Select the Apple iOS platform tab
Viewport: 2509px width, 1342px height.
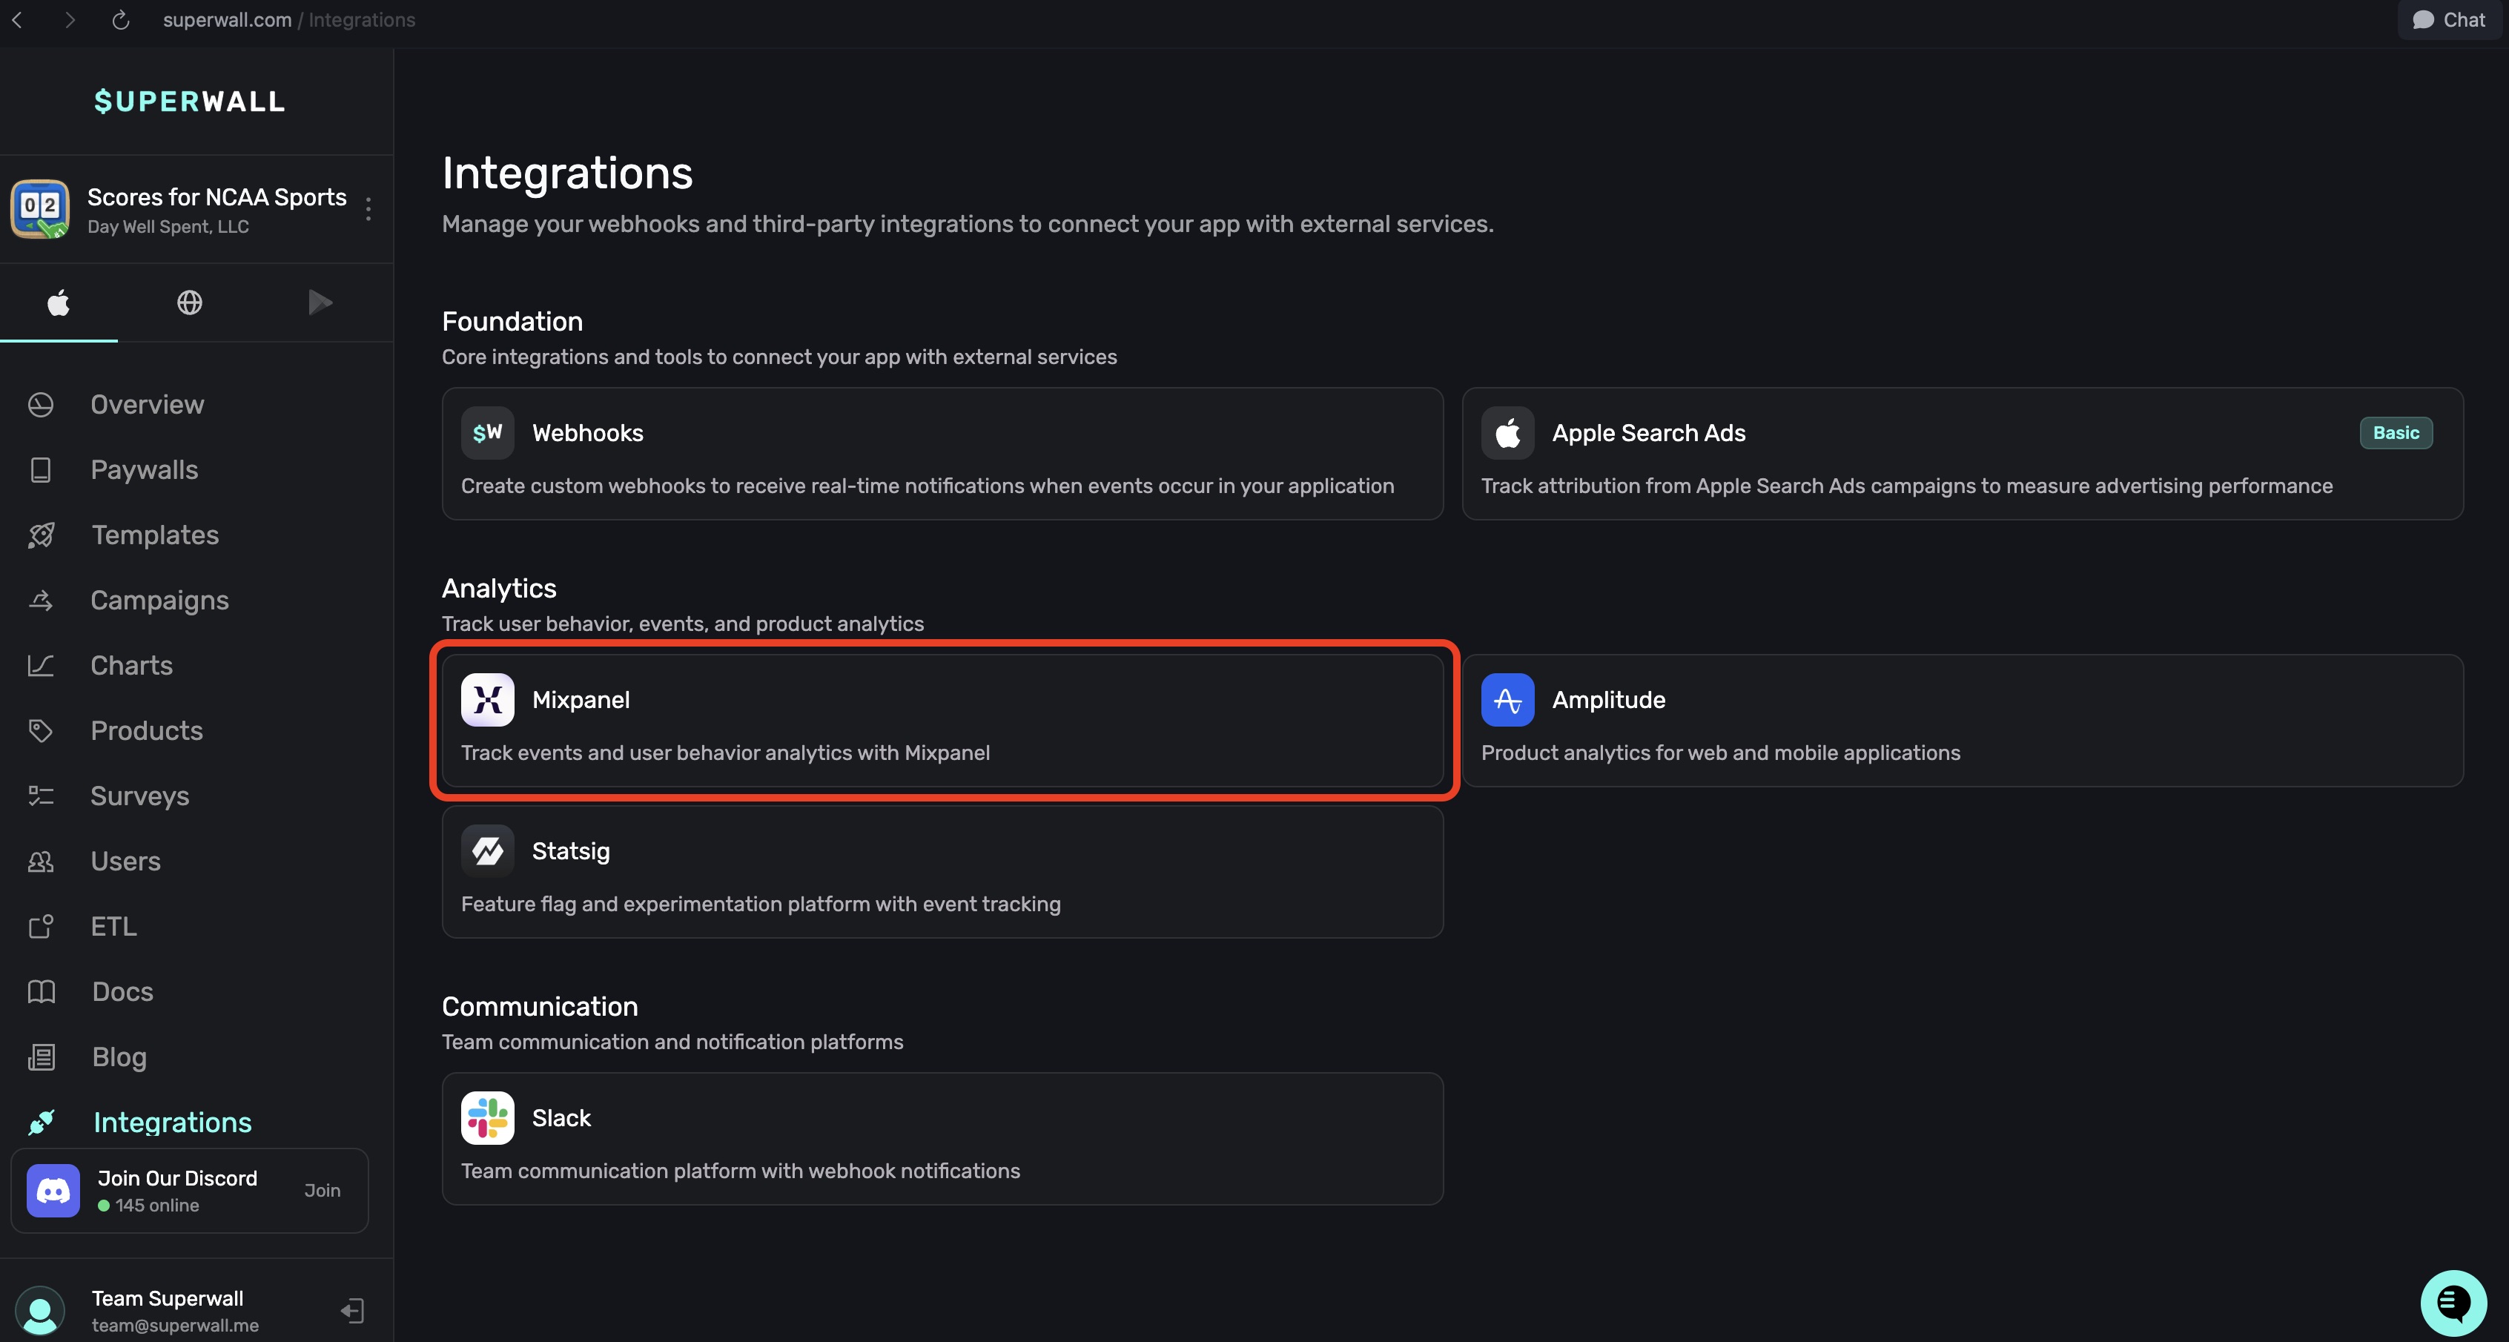coord(59,303)
